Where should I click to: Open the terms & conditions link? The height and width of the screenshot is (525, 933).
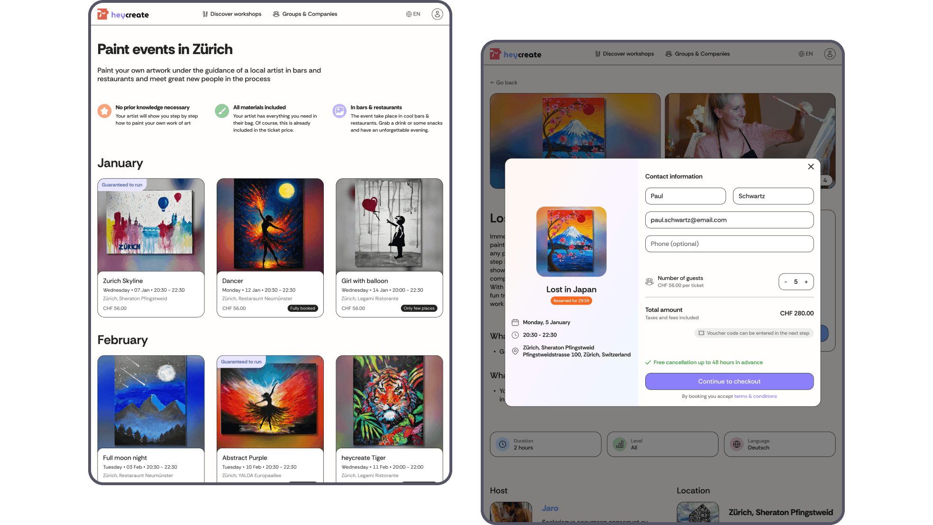click(x=755, y=396)
